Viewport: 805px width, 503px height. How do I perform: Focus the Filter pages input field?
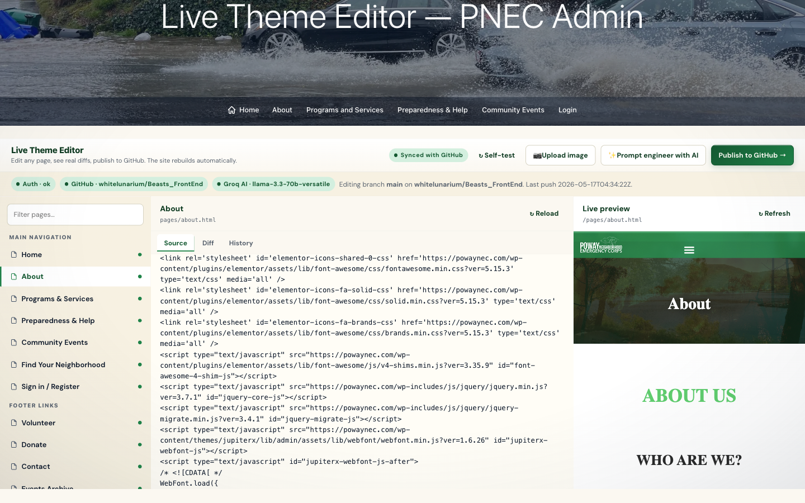point(75,215)
